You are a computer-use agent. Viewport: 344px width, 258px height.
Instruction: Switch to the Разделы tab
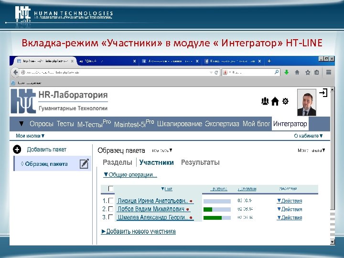[118, 162]
